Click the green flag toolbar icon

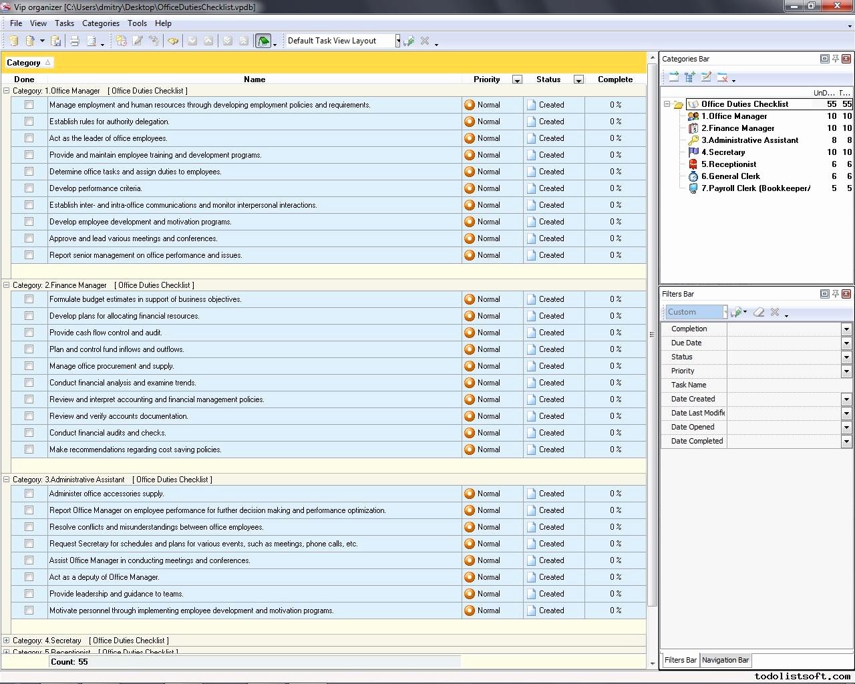pyautogui.click(x=263, y=41)
